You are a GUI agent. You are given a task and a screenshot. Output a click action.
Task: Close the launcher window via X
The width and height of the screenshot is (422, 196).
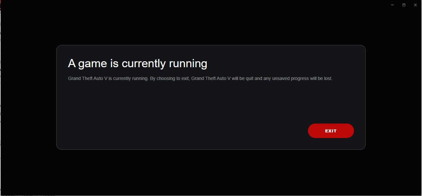click(415, 5)
